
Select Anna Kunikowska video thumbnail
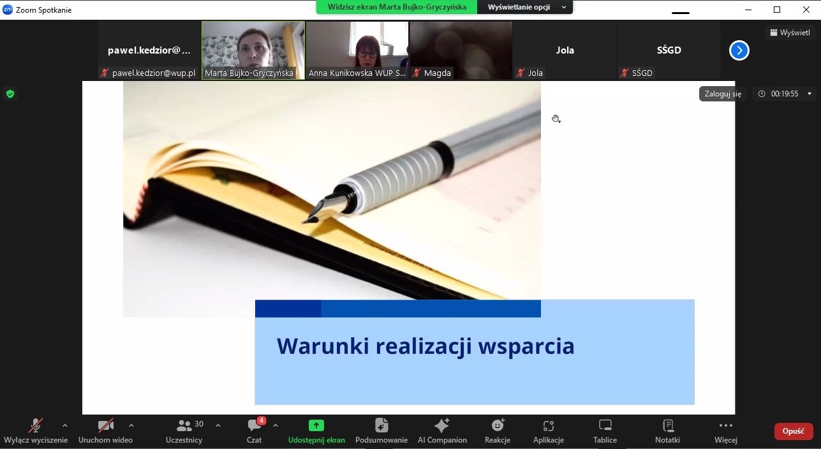pos(357,50)
